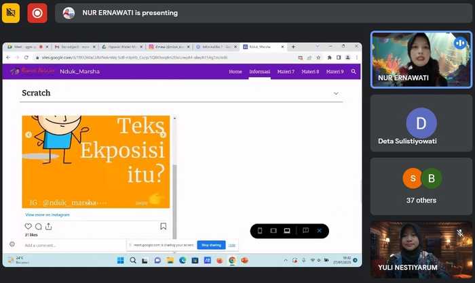This screenshot has height=283, width=475.
Task: Toggle the camera-off button at top left
Action: click(x=11, y=12)
